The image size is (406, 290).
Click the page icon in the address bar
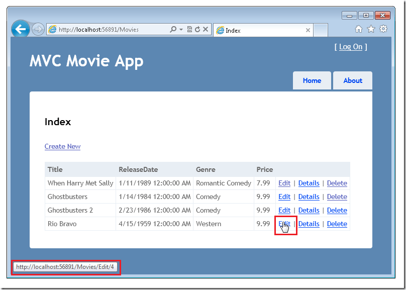pos(52,29)
